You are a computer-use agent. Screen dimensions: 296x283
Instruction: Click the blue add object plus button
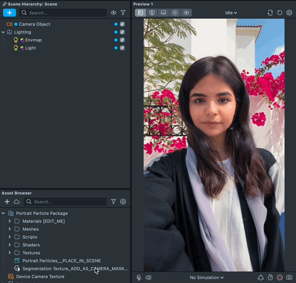[x=9, y=13]
